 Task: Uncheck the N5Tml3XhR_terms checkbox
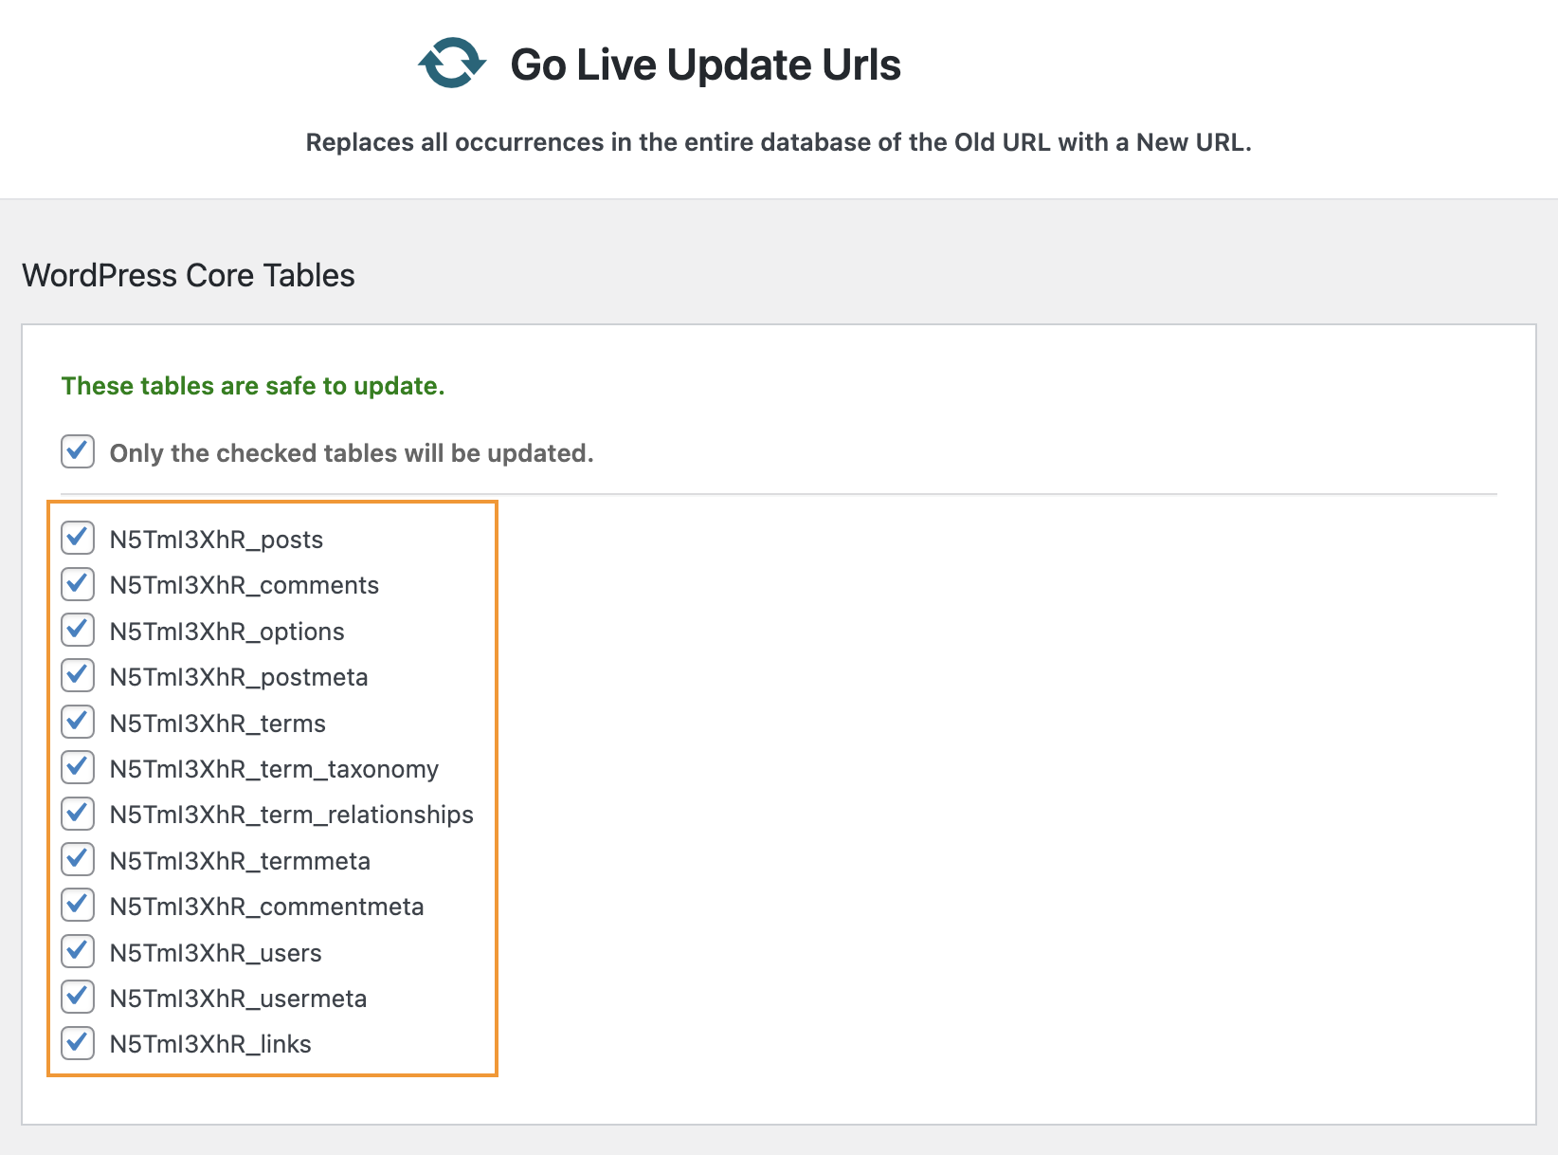point(78,722)
